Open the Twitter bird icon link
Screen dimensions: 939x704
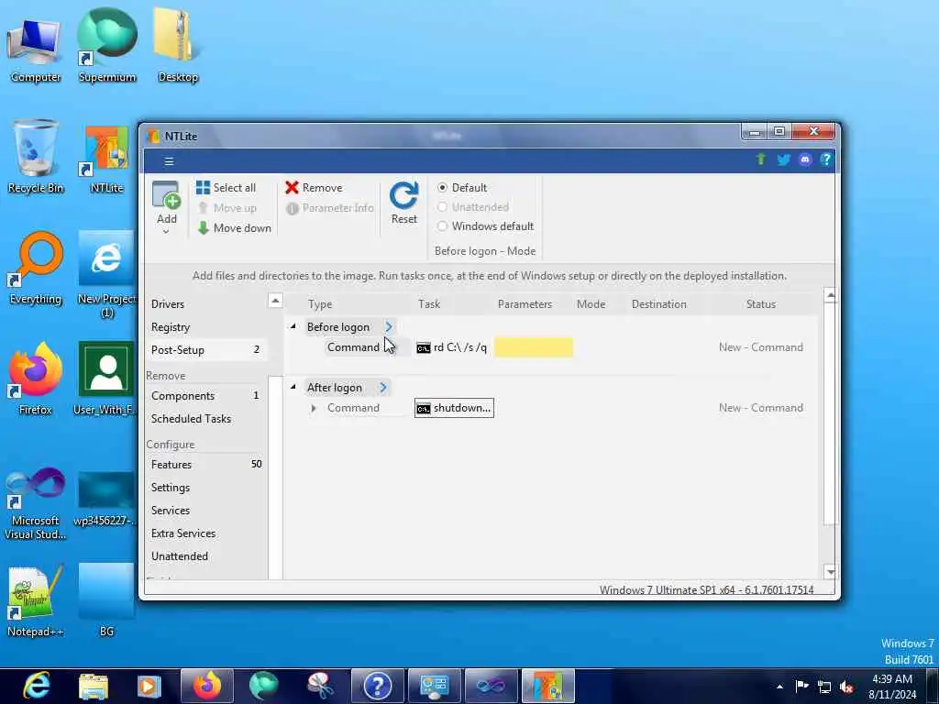[783, 159]
